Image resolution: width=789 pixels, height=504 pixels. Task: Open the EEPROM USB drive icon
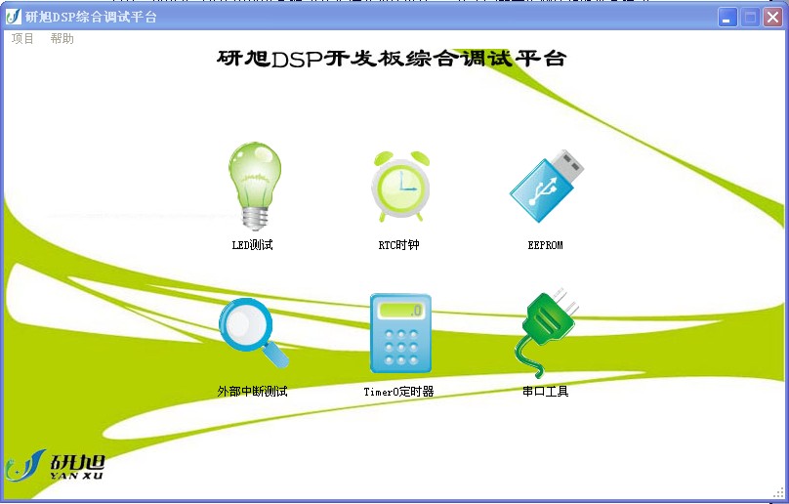[x=546, y=186]
